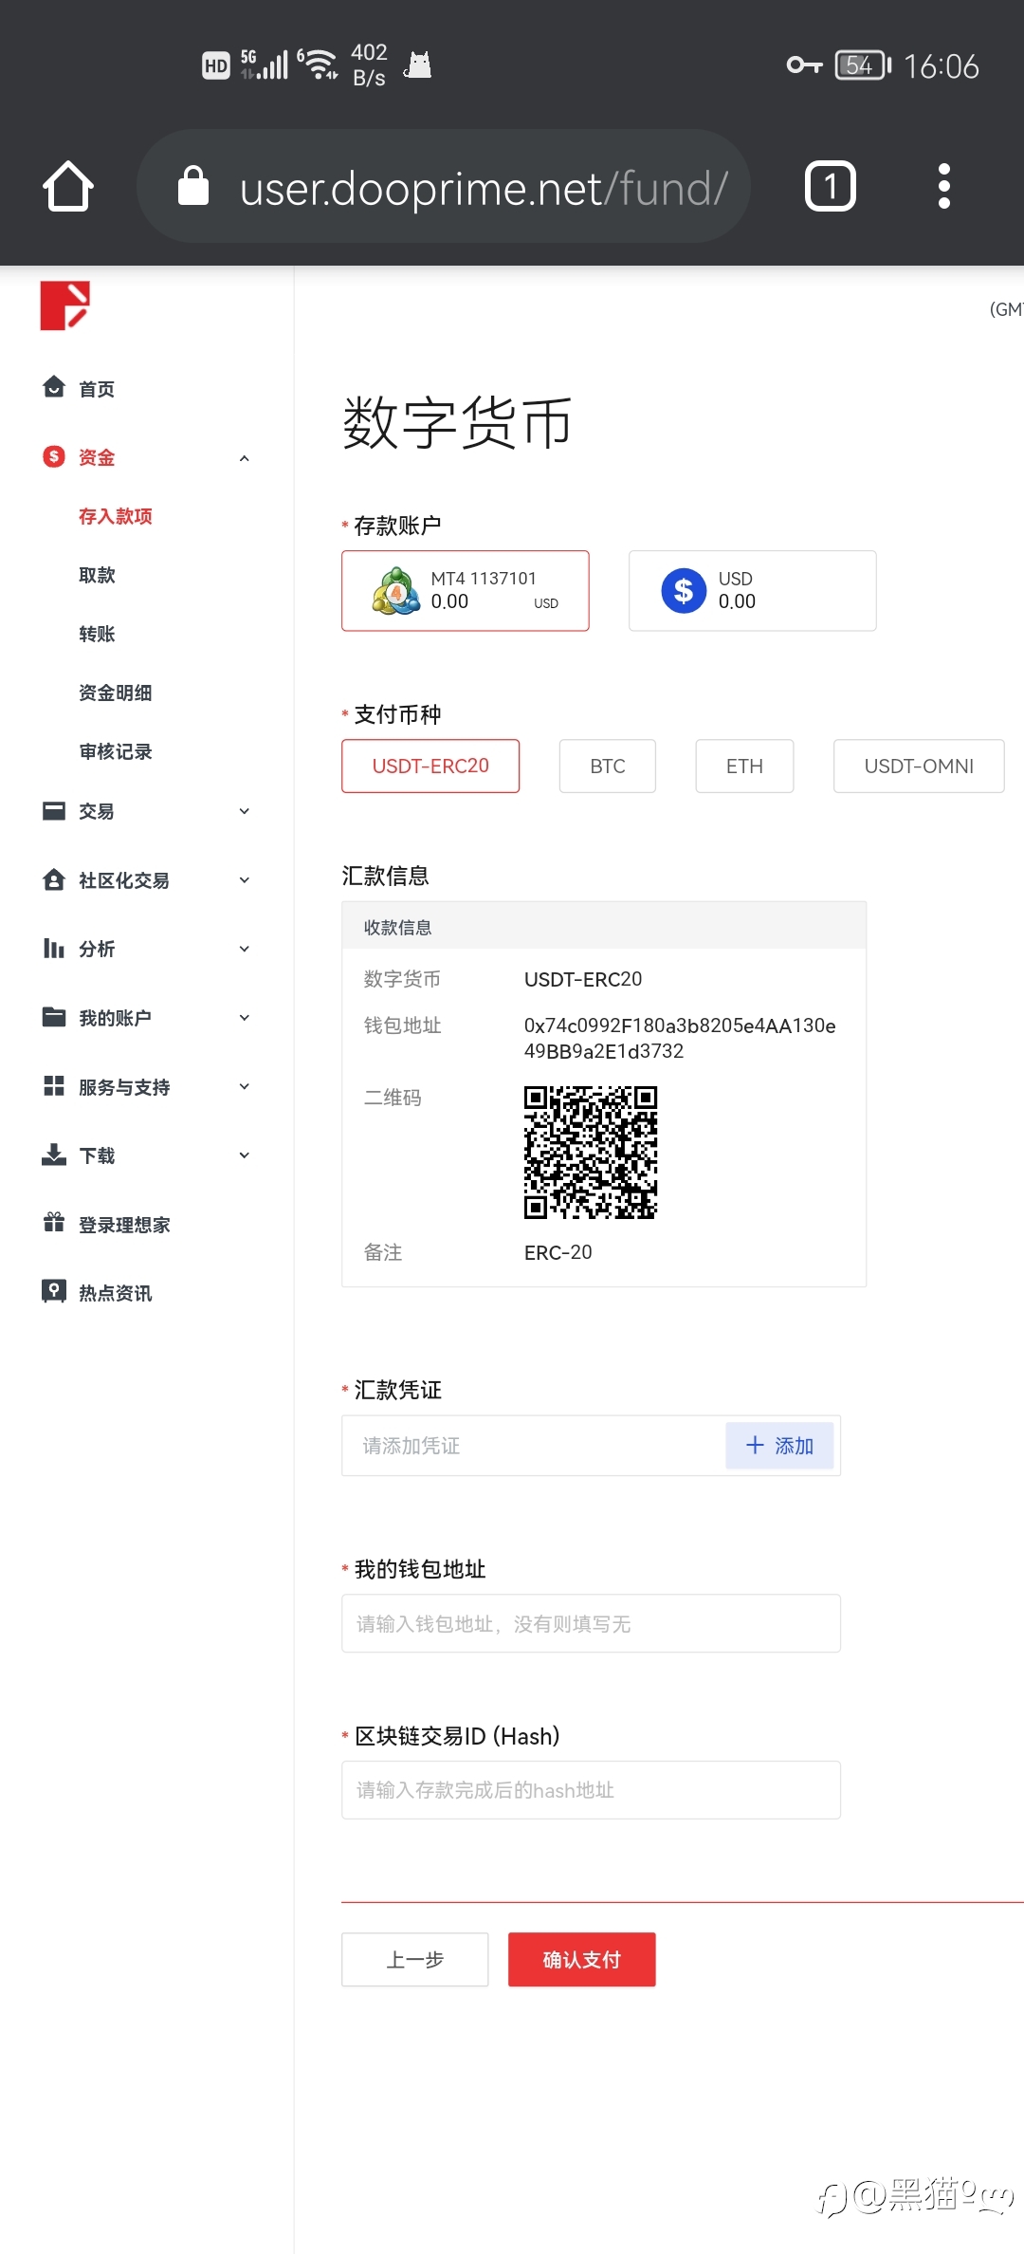Viewport: 1024px width, 2254px height.
Task: Click the 首页 home sidebar icon
Action: [x=54, y=387]
